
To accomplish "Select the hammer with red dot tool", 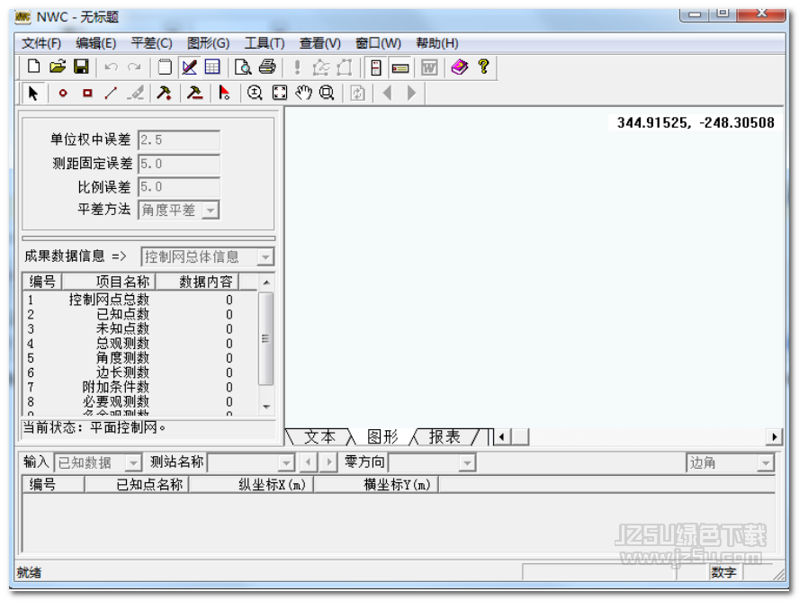I will click(164, 94).
